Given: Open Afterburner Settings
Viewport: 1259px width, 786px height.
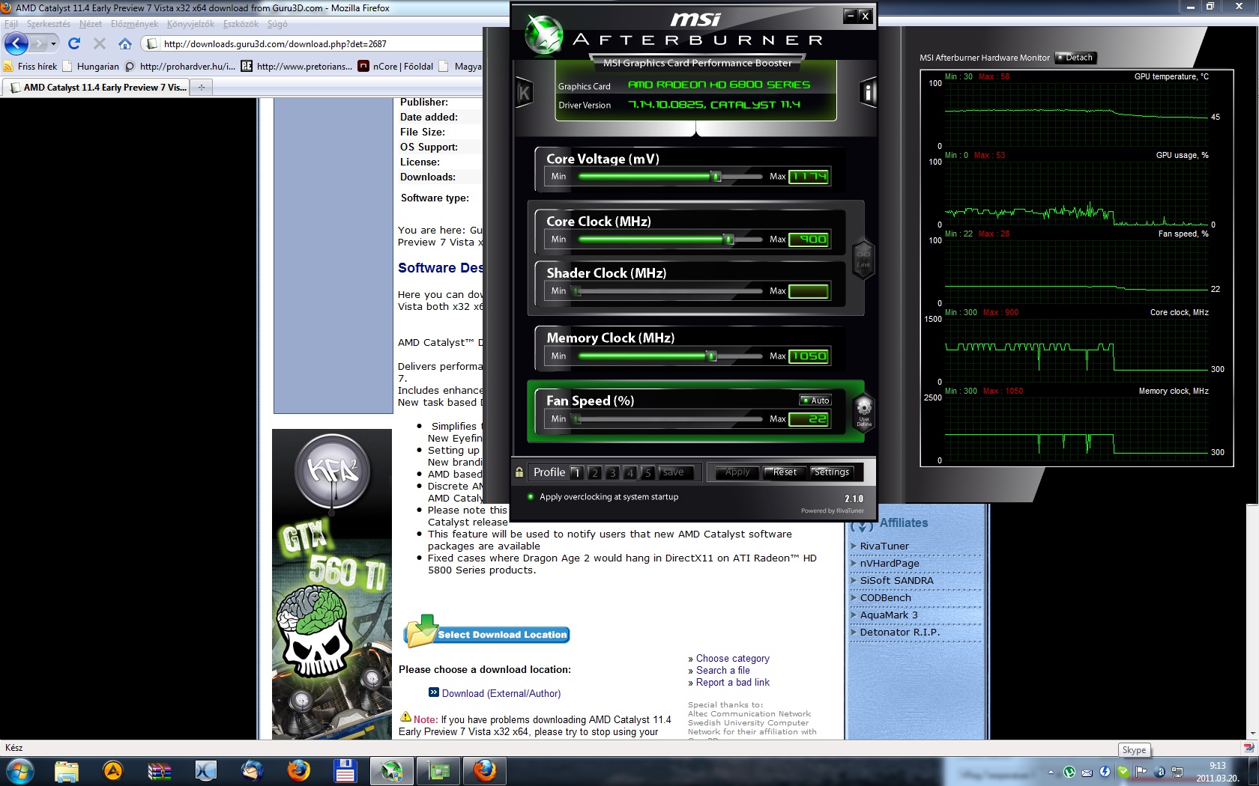Looking at the screenshot, I should [832, 472].
